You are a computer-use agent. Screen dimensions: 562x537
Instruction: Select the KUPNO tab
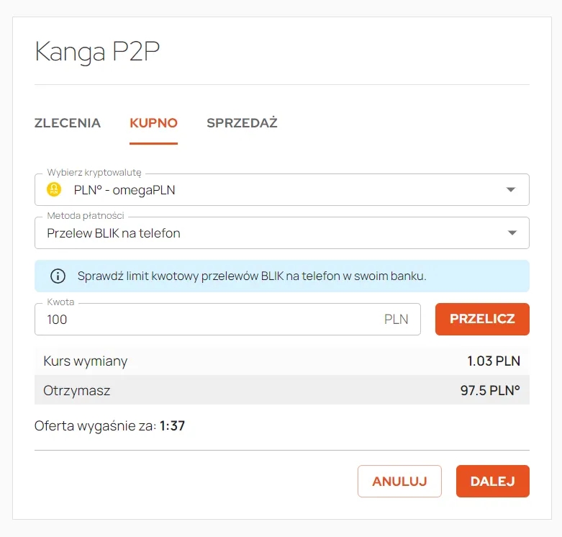pos(153,123)
